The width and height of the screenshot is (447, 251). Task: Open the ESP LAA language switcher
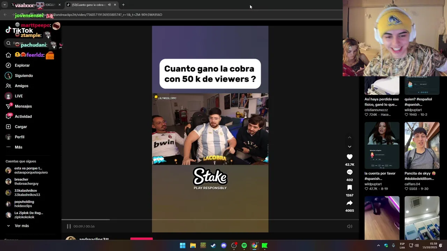[x=402, y=245]
